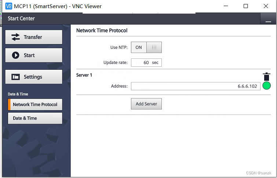Click the Start Center title text
The width and height of the screenshot is (277, 178).
[x=21, y=19]
